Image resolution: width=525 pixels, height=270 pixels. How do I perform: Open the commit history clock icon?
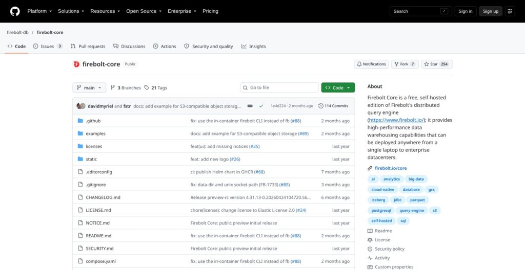pyautogui.click(x=321, y=106)
